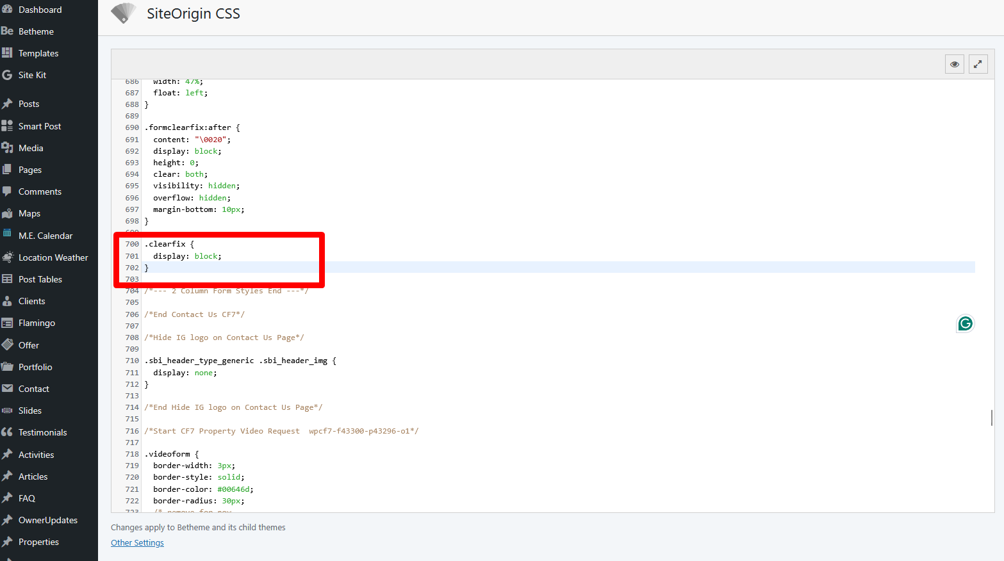Click the Testimonials quote icon

coord(7,432)
